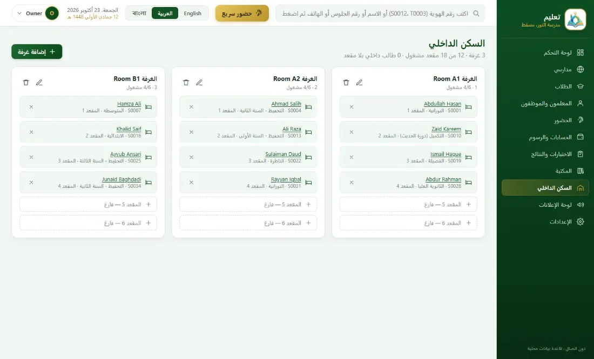Open the مدارسي schools page
This screenshot has width=594, height=359.
click(545, 69)
